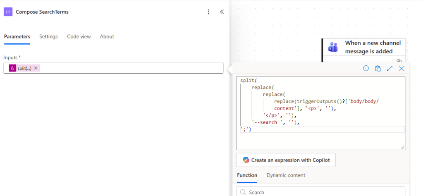Click the split(...) expression token

(24, 68)
